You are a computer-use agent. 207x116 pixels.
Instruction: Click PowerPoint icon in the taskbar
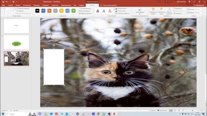click(114, 114)
